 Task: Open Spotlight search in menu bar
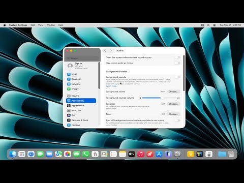coord(208,25)
